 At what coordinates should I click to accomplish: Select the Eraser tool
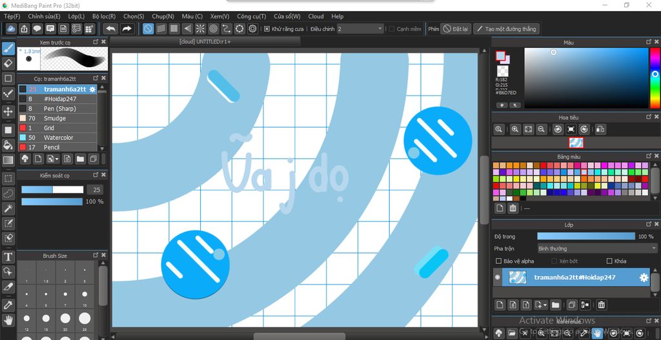pyautogui.click(x=8, y=64)
